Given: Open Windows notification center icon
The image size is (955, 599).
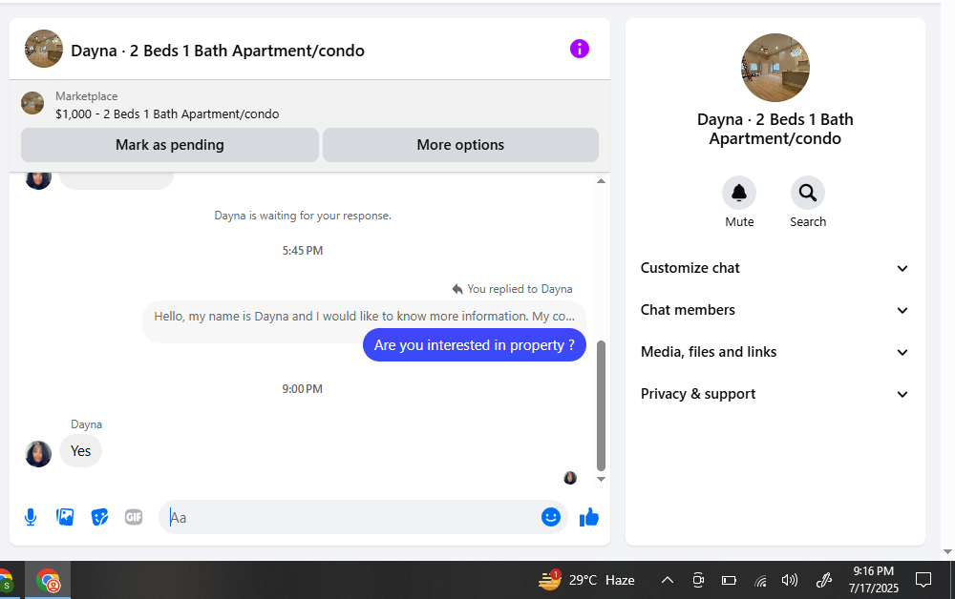Looking at the screenshot, I should (923, 580).
